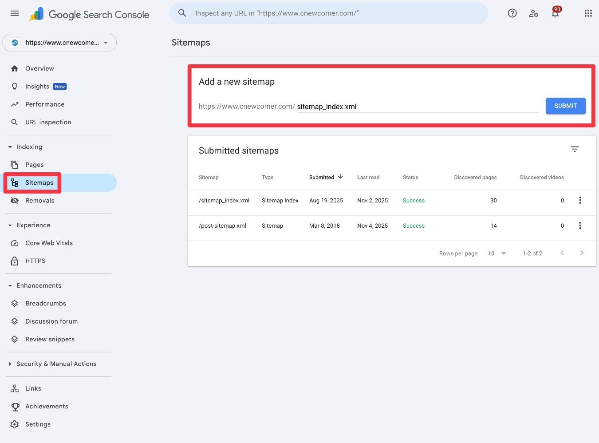
Task: Open options menu for /post-sitemap.xml row
Action: click(580, 225)
